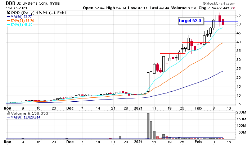The image size is (252, 145).
Task: Click the 35 price axis label
Action: (x=238, y=51)
